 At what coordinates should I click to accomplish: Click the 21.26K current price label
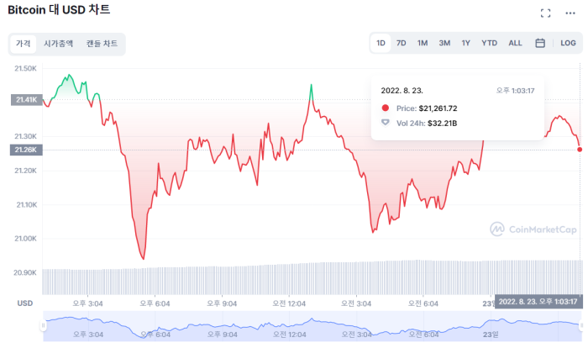26,150
